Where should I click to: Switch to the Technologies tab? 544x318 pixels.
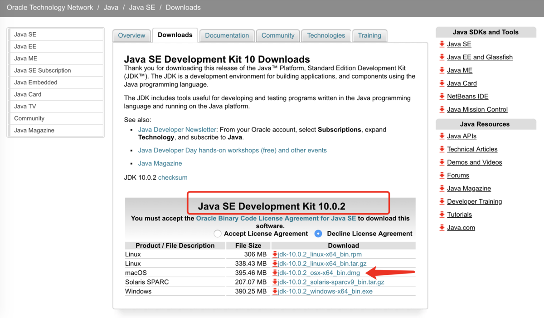(326, 35)
